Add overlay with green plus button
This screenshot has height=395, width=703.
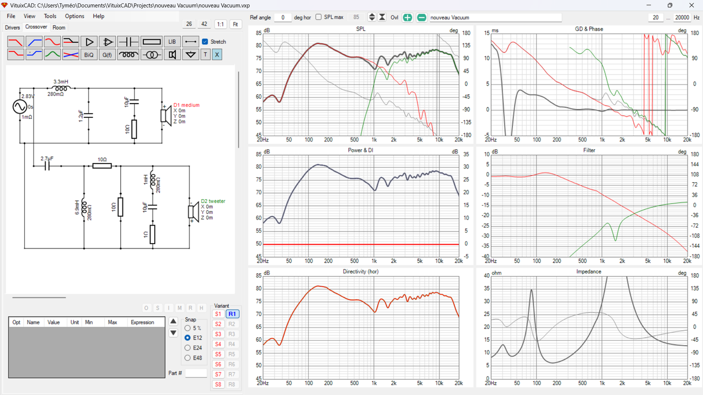[x=408, y=18]
